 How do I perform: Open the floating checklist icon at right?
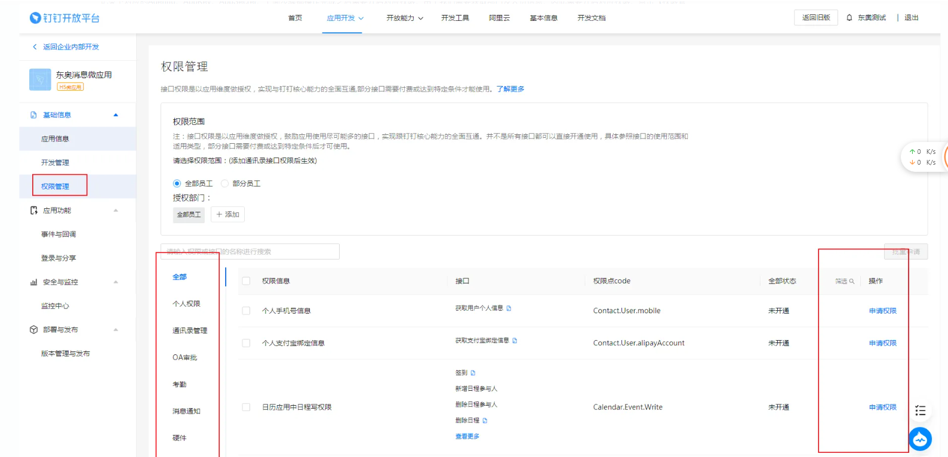(921, 410)
